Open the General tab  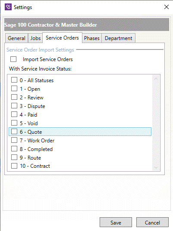pos(16,38)
